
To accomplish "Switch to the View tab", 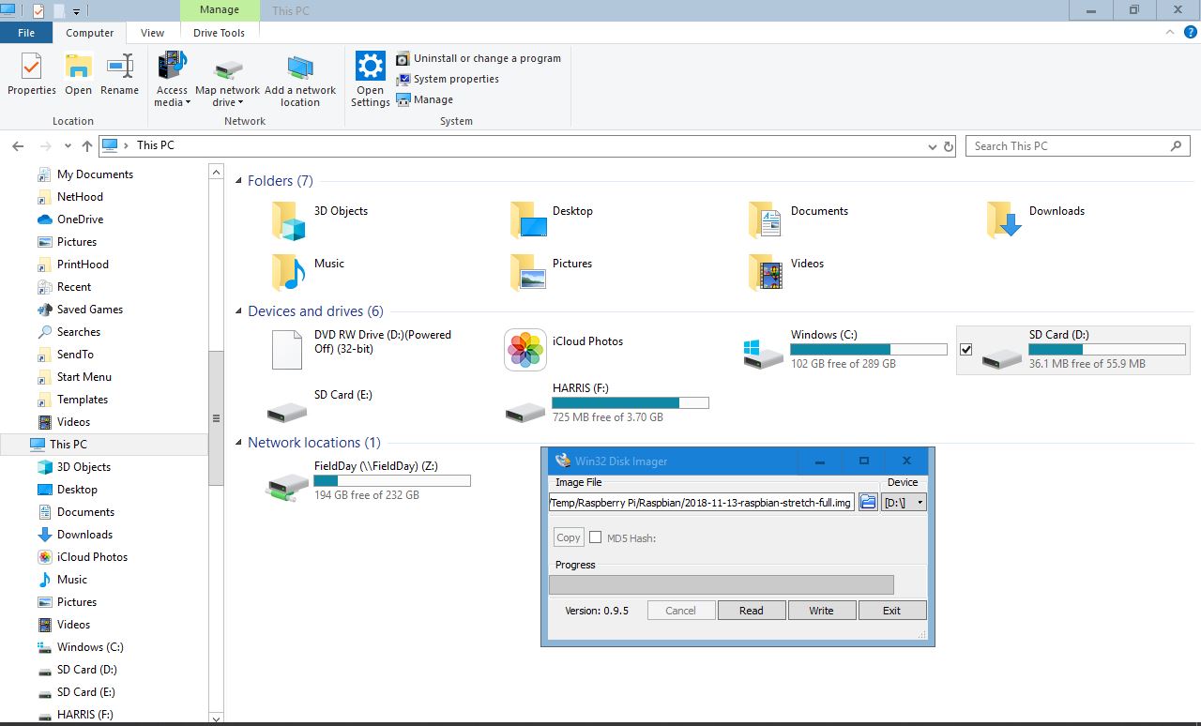I will pos(153,33).
